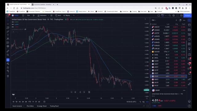Start bar Replay mode
This screenshot has height=111, width=197.
pos(67,15)
